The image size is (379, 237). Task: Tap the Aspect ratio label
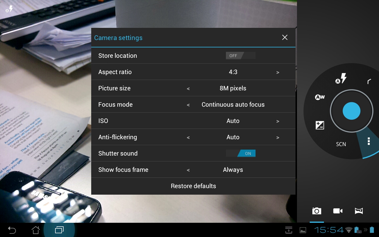click(115, 72)
